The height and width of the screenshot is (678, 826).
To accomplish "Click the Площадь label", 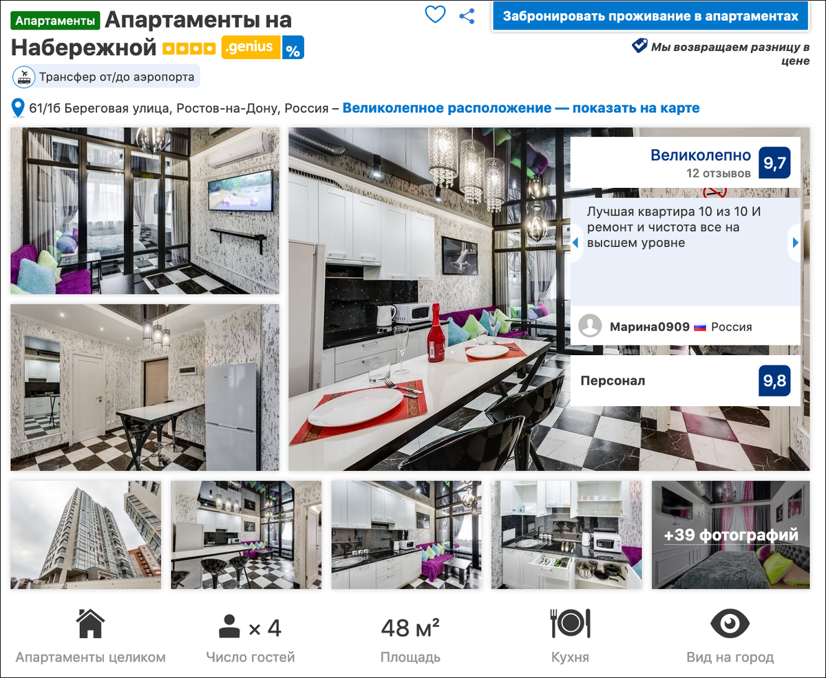I will pyautogui.click(x=410, y=657).
